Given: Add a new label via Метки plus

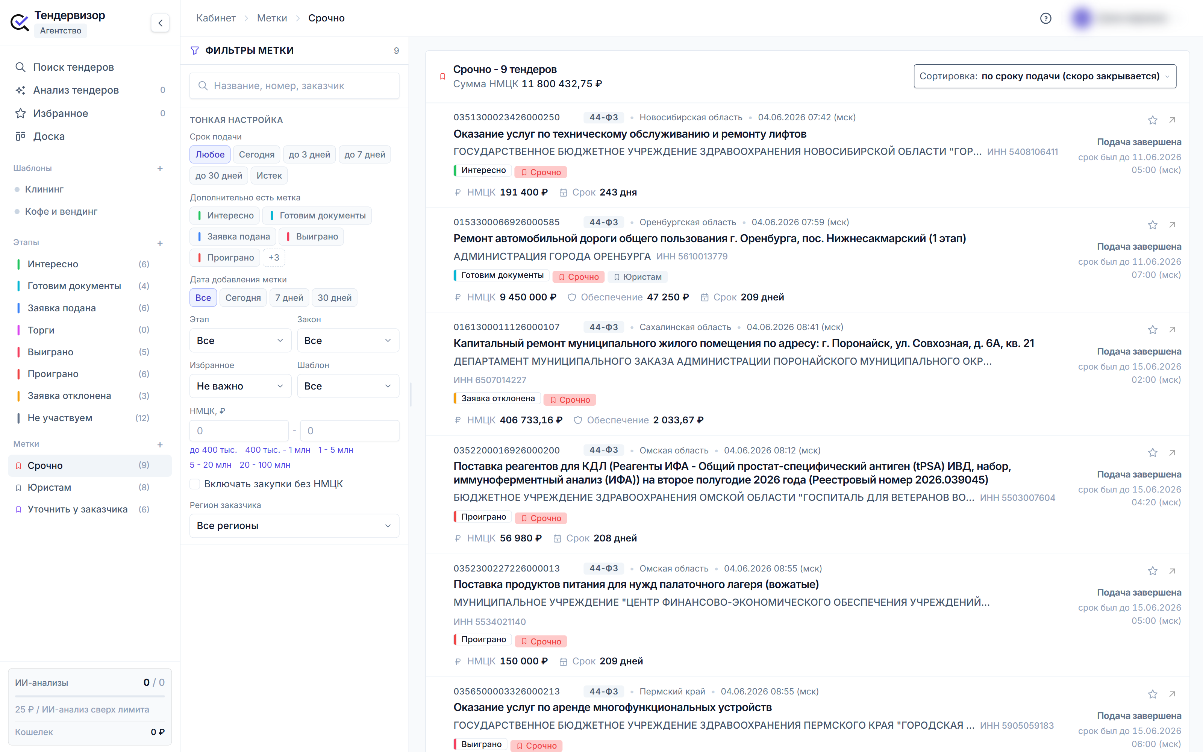Looking at the screenshot, I should 160,445.
